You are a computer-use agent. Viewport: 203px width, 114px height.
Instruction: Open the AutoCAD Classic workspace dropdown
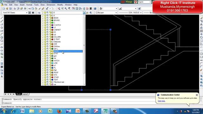[27, 13]
